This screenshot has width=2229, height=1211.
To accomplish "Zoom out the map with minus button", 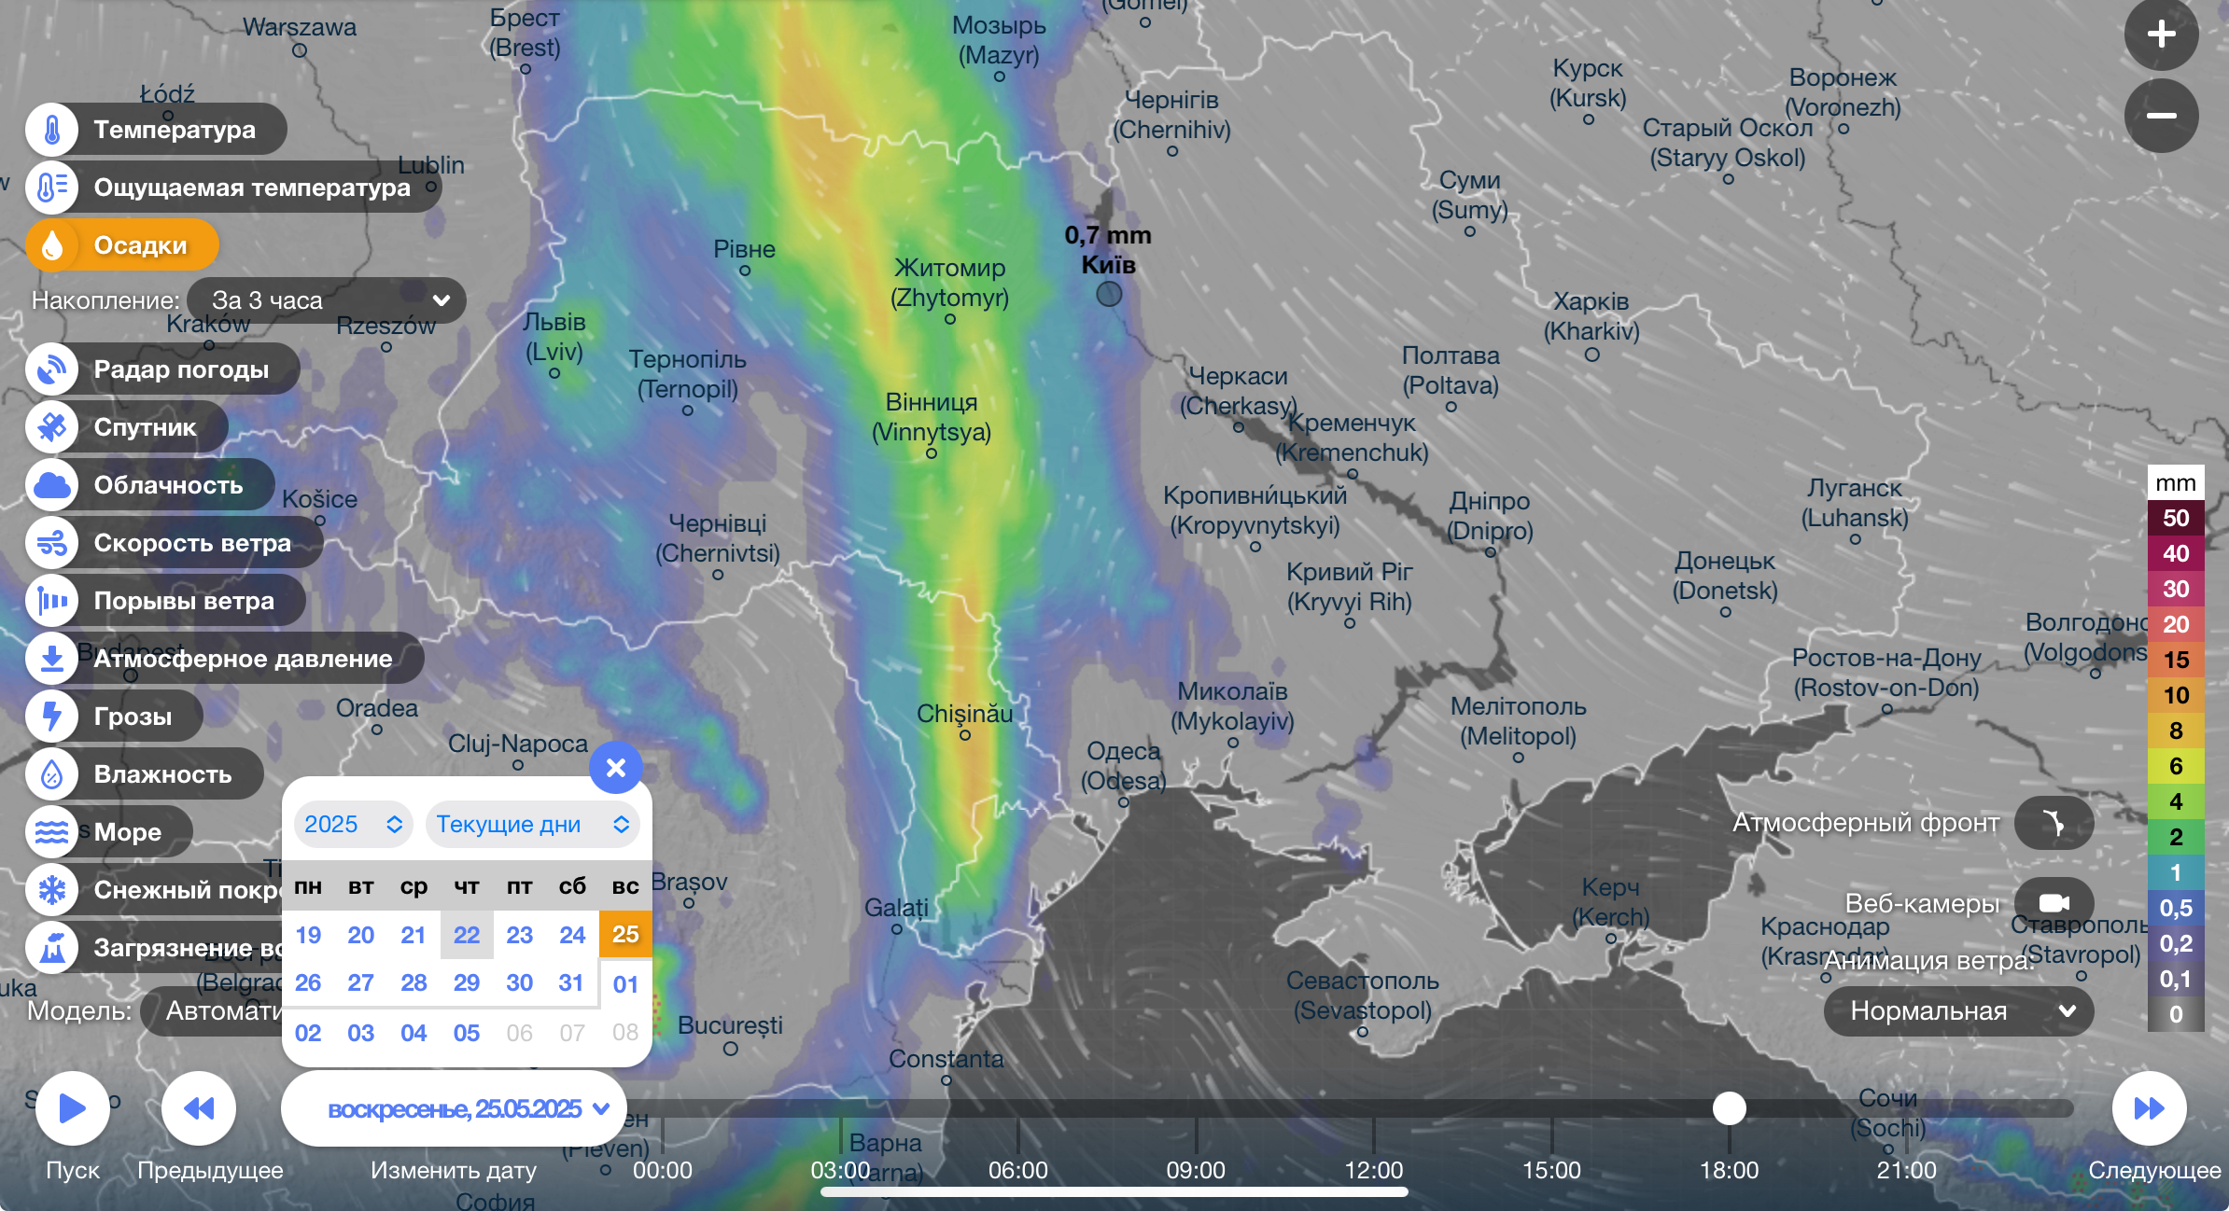I will point(2161,116).
